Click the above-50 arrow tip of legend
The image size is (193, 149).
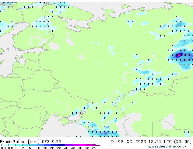click(96, 145)
